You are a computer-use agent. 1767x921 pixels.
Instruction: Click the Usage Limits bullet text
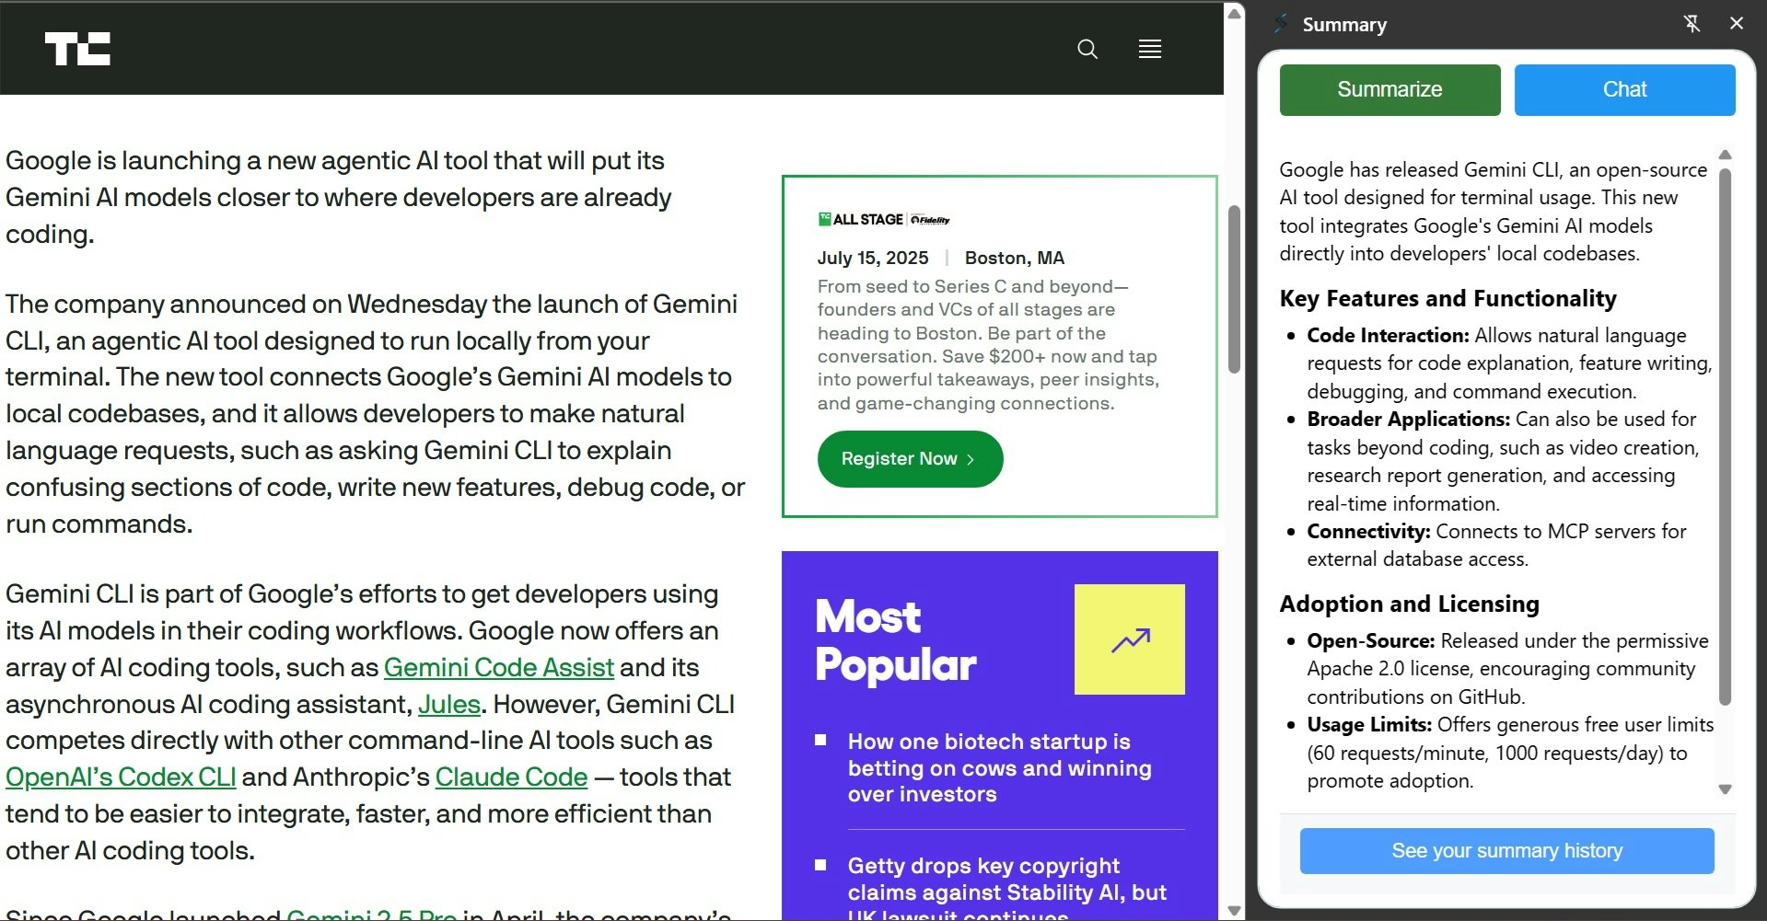[1510, 753]
